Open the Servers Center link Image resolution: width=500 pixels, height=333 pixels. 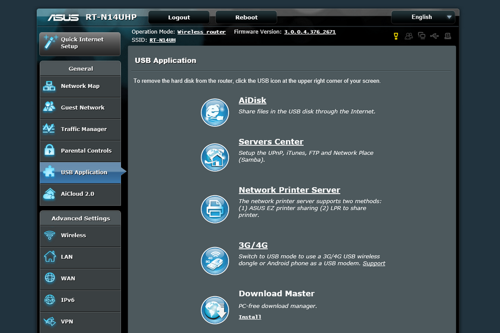(271, 142)
